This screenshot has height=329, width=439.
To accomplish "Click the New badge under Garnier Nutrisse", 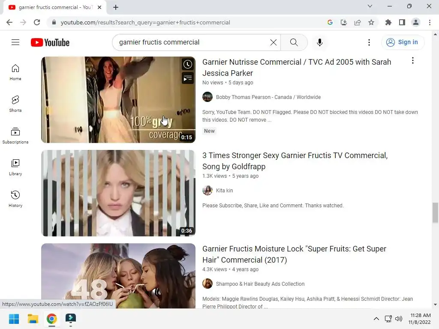I will pos(209,131).
